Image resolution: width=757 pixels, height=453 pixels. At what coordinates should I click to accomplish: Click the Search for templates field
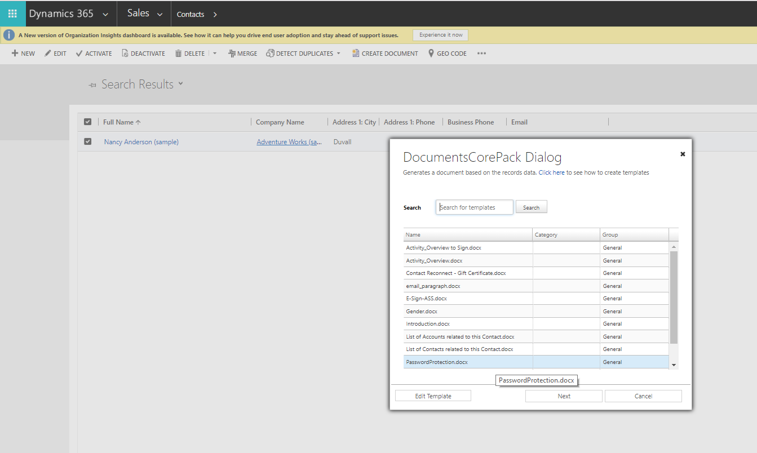(x=474, y=207)
